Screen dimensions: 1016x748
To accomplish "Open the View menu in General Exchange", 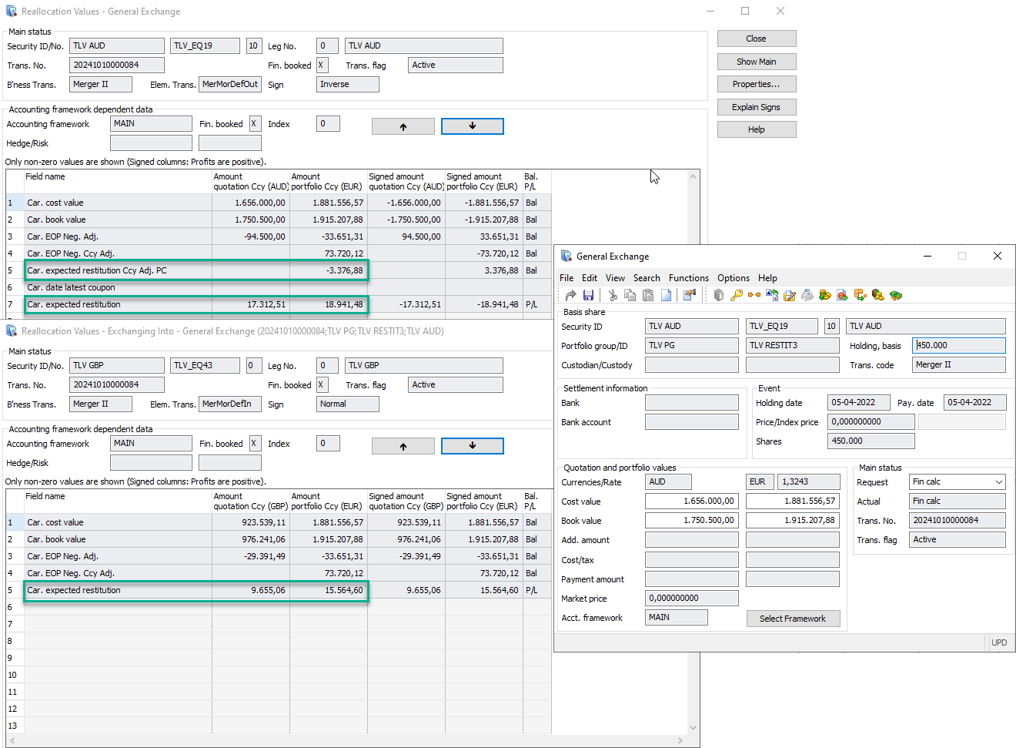I will coord(615,278).
